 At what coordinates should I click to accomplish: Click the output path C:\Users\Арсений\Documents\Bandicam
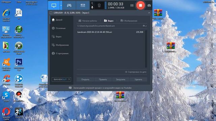tap(96, 26)
